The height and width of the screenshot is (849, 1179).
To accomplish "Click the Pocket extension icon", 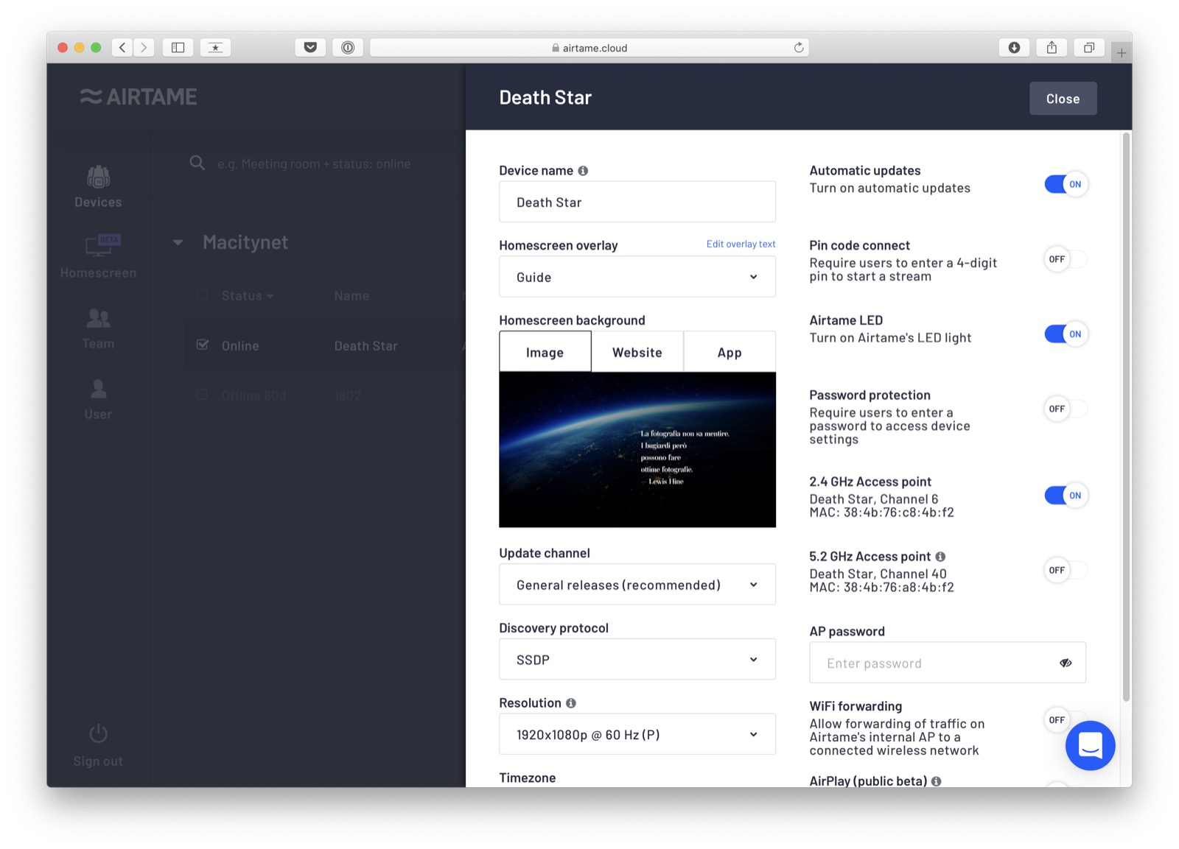I will coord(310,48).
